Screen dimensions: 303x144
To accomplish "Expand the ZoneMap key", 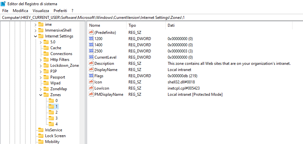I will [41, 89].
